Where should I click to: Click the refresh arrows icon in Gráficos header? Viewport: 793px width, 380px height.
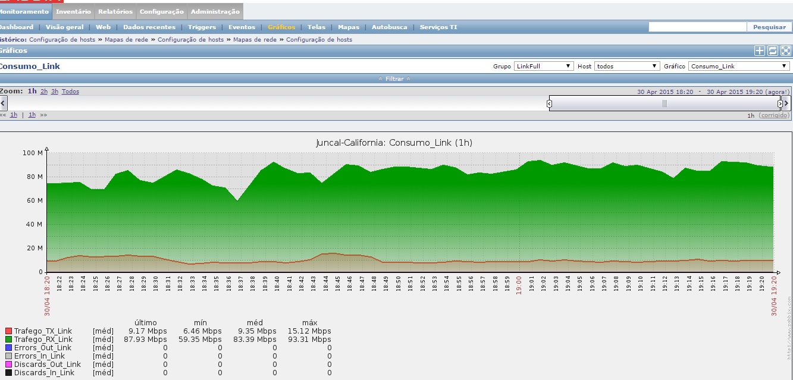click(x=773, y=51)
